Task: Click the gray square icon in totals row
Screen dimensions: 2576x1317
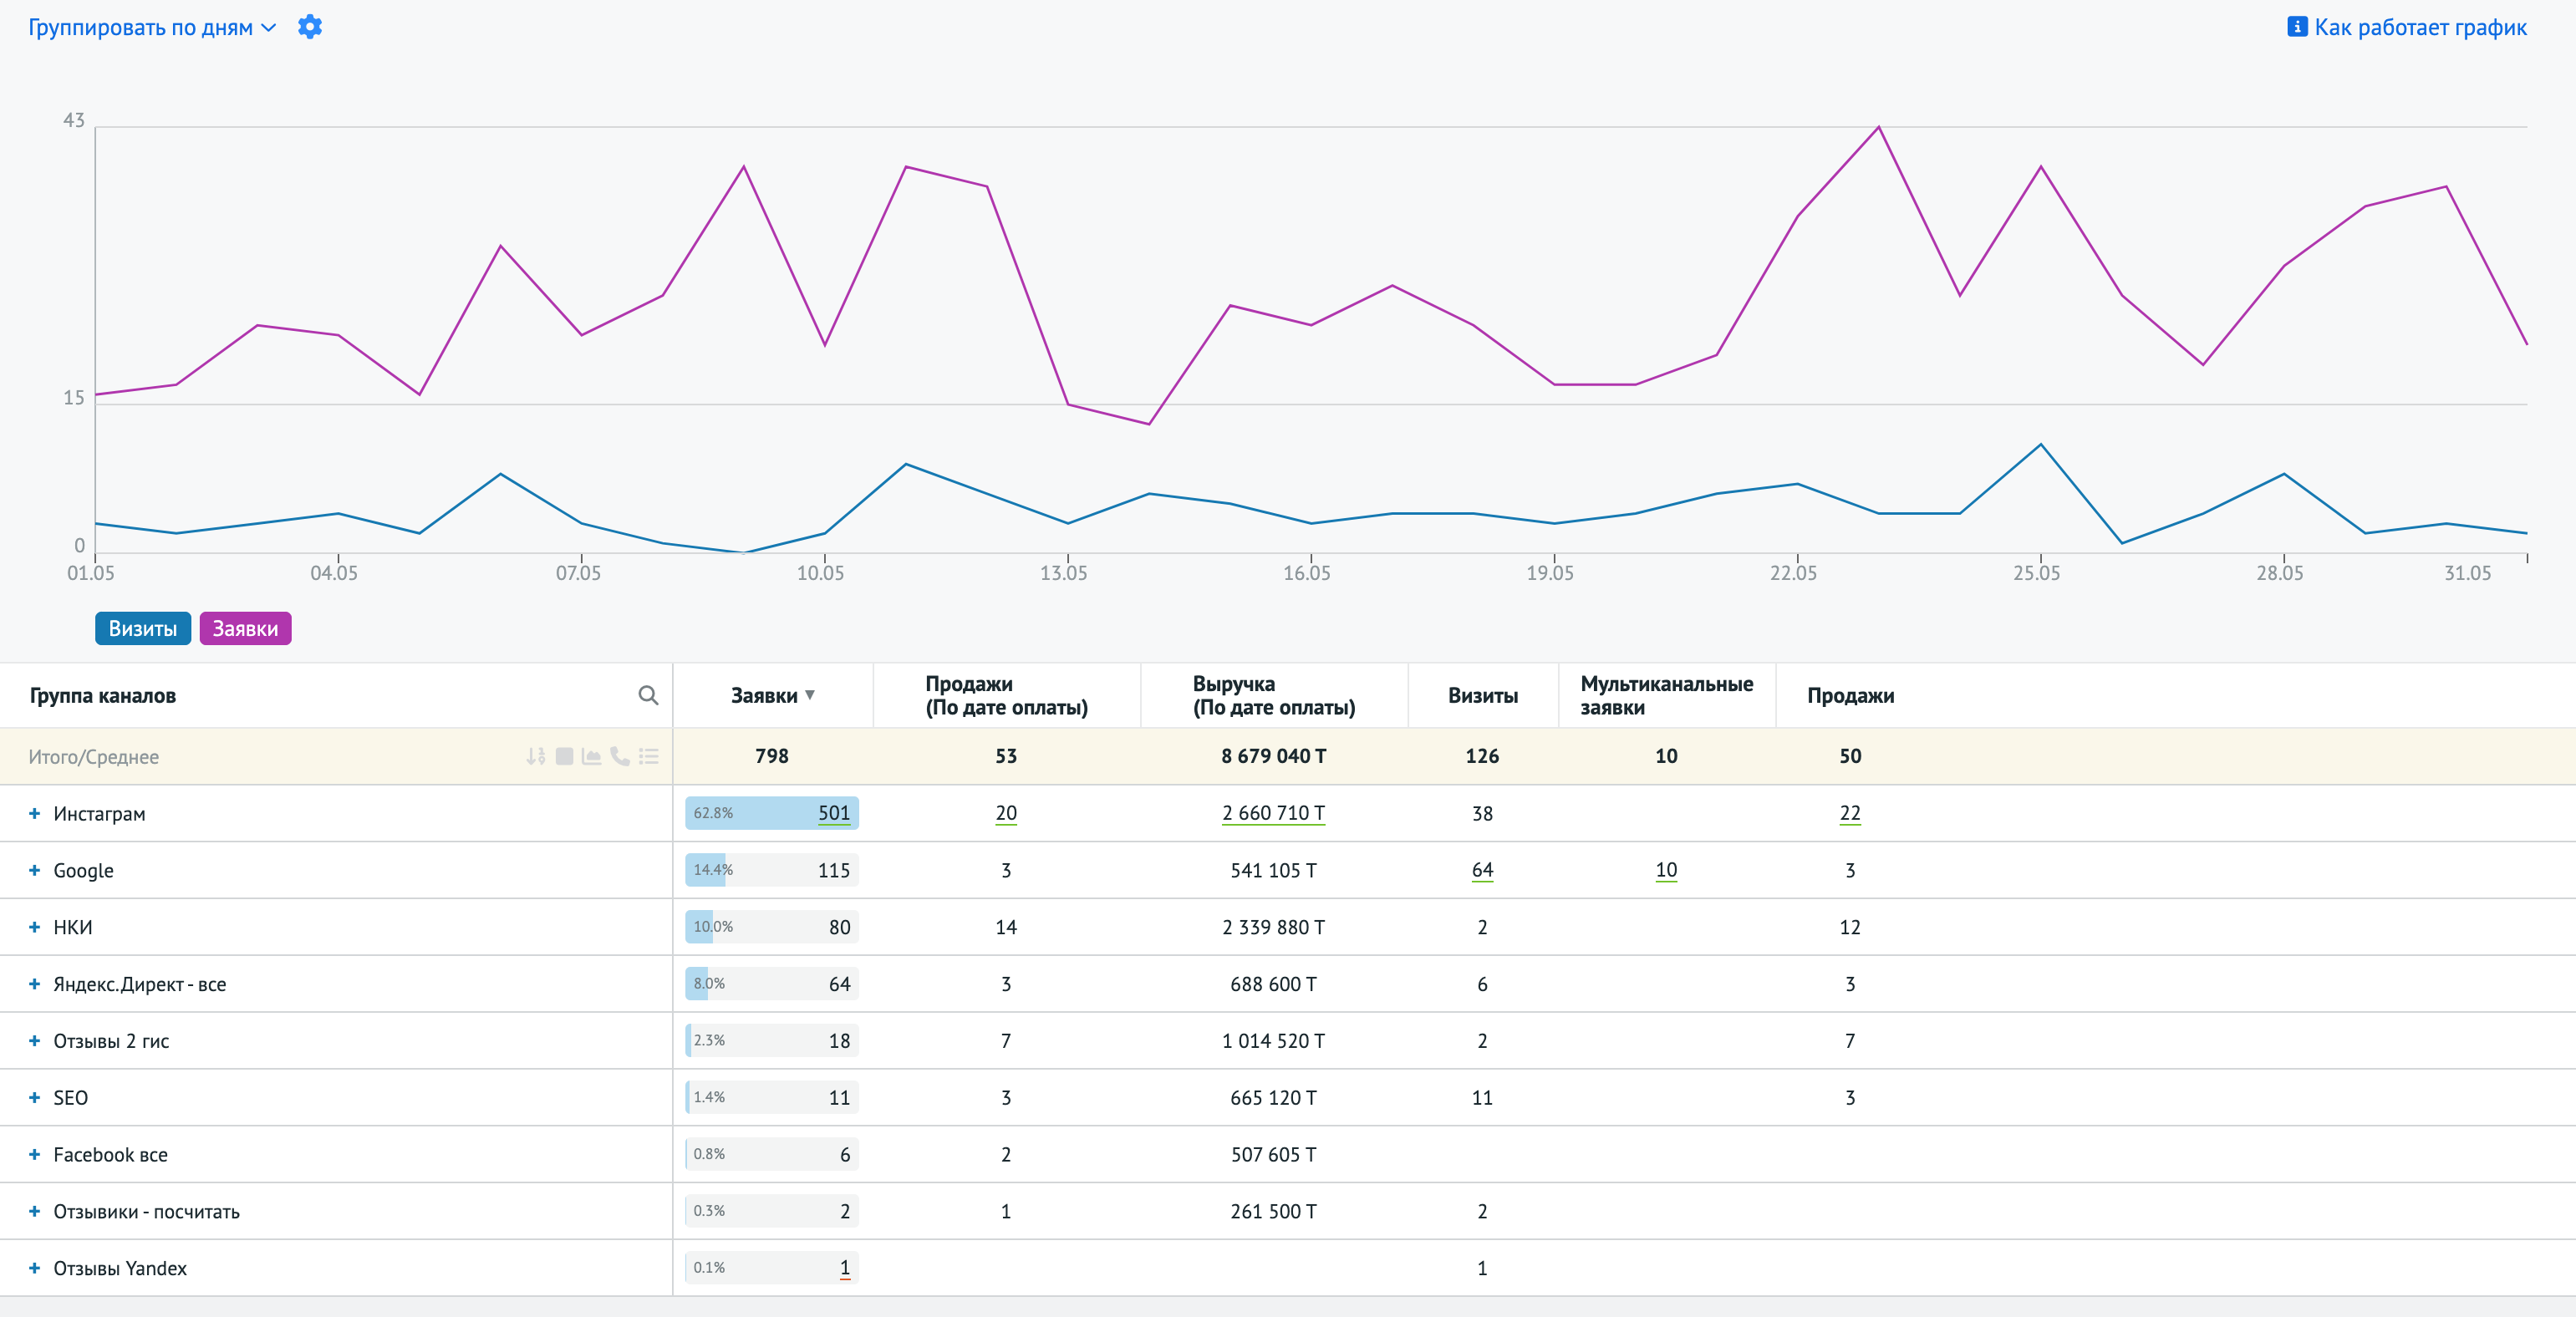Action: pyautogui.click(x=564, y=756)
